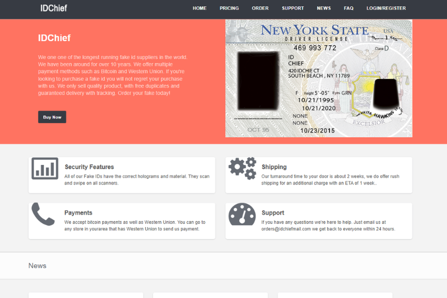Select the Security Features heading

click(x=89, y=167)
